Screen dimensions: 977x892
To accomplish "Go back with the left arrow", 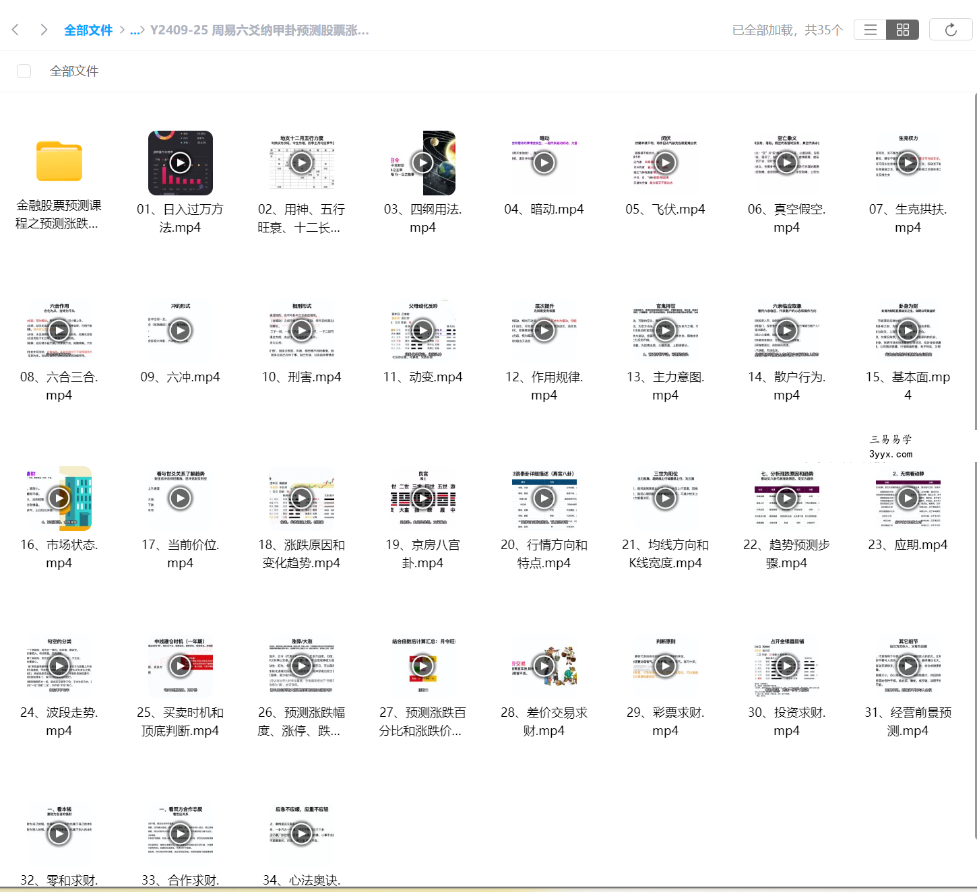I will pyautogui.click(x=15, y=30).
